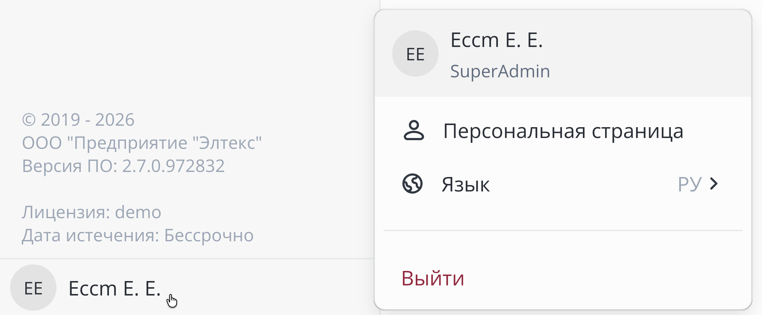Log out via the Выйти button
The height and width of the screenshot is (315, 762).
tap(433, 278)
